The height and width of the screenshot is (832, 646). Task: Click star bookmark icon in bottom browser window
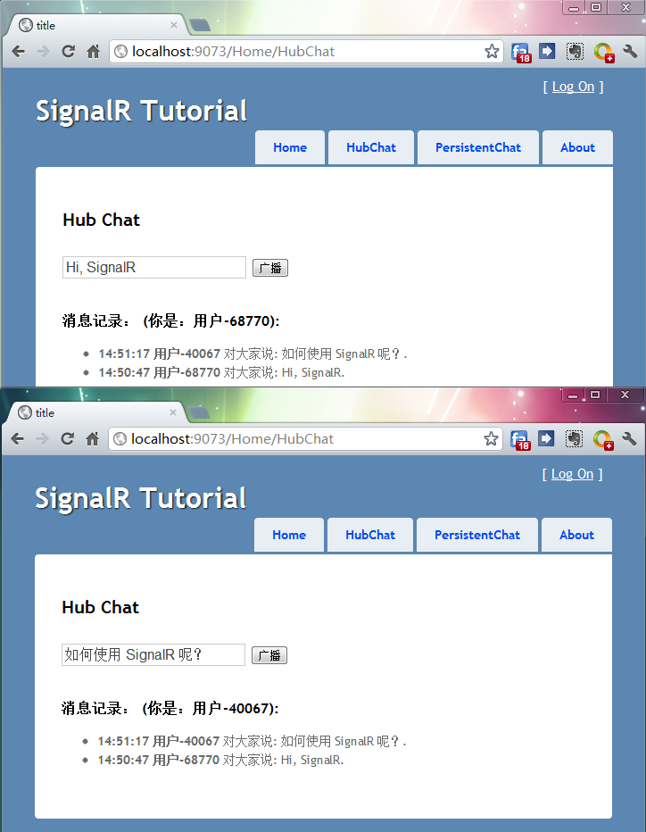[x=491, y=439]
